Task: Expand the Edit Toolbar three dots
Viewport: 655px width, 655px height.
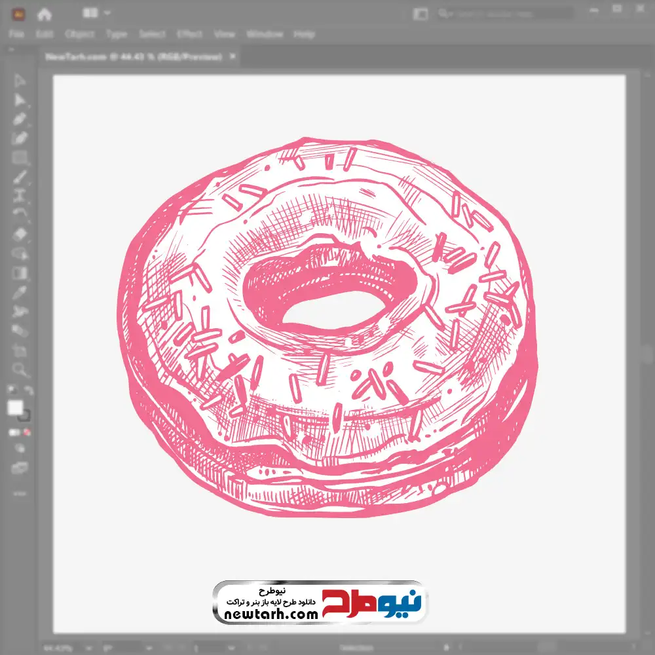Action: pos(20,492)
